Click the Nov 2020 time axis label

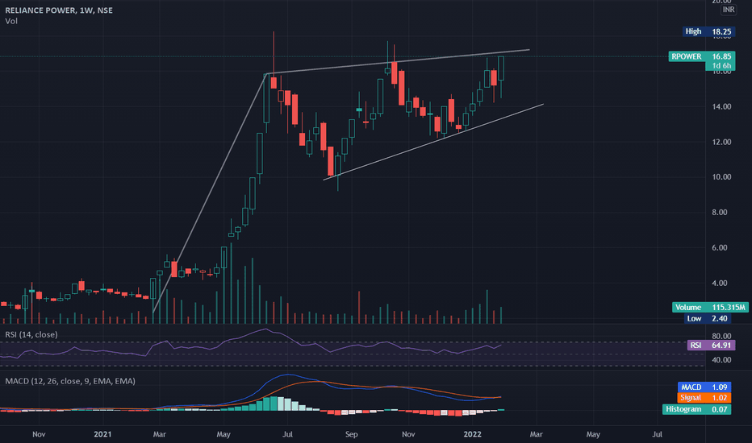click(x=39, y=434)
